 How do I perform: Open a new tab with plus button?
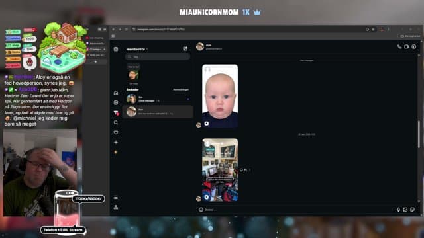tap(95, 61)
